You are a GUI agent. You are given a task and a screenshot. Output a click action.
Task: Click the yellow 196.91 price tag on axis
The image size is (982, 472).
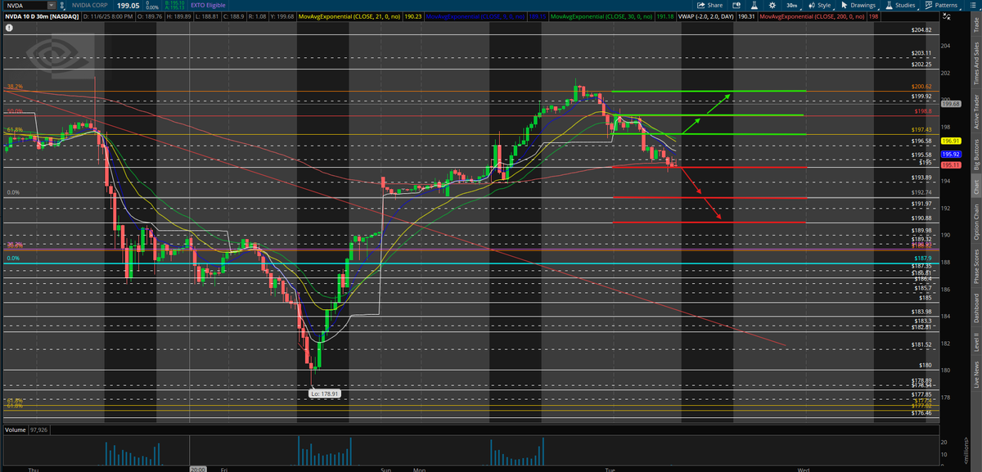point(951,141)
